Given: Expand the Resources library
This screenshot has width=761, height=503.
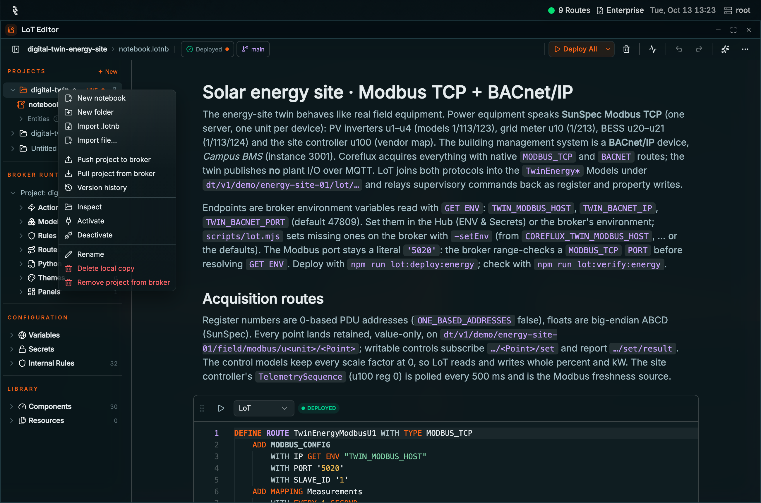Looking at the screenshot, I should pos(11,421).
